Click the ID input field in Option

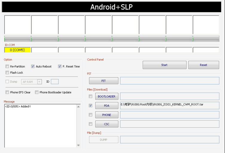[x=55, y=81]
